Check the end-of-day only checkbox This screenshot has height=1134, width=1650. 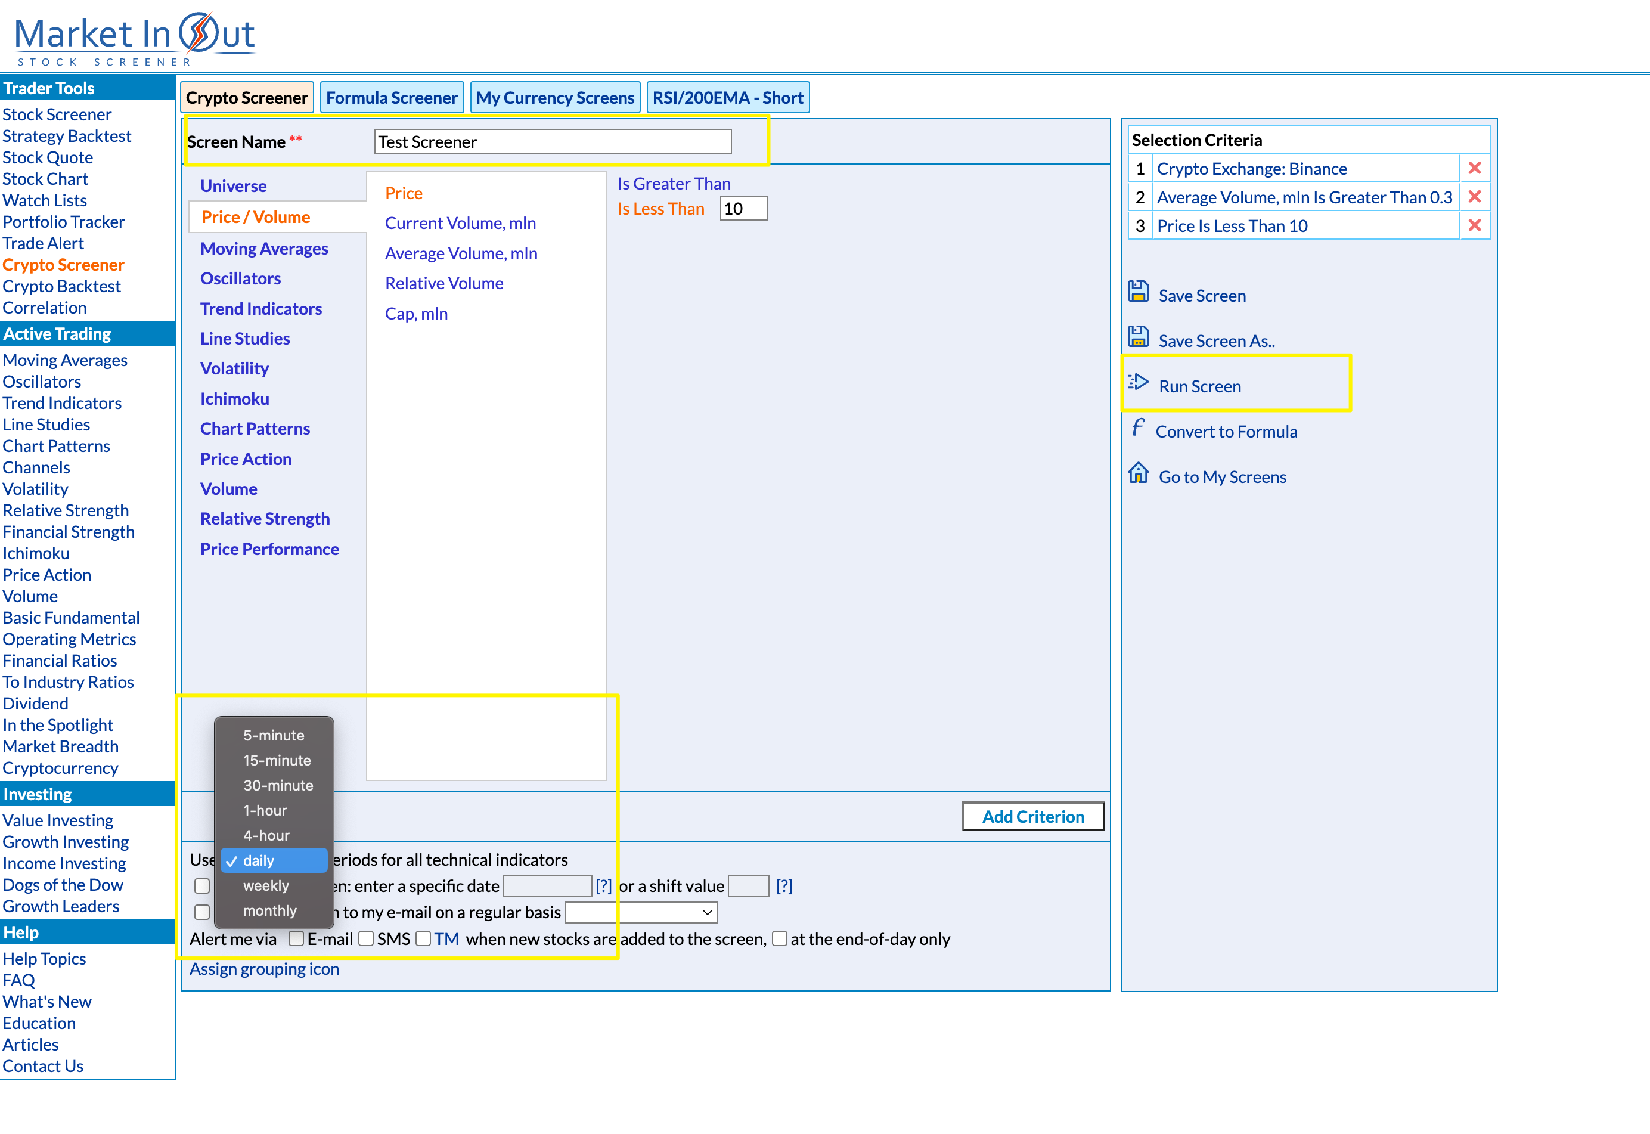[x=779, y=938]
